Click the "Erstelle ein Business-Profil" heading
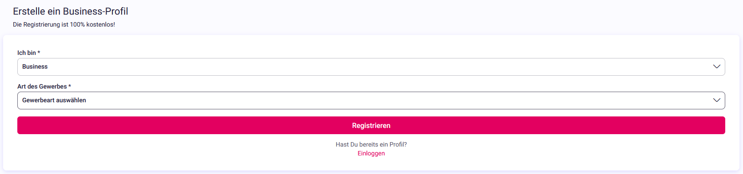Viewport: 743px width, 174px height. 71,11
